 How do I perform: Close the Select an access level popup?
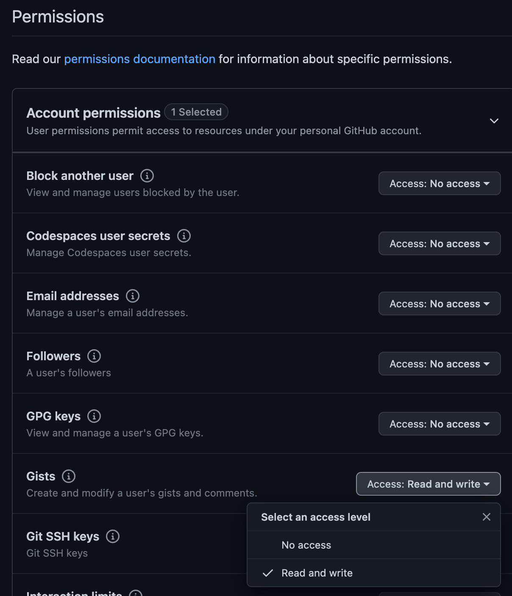pos(486,517)
